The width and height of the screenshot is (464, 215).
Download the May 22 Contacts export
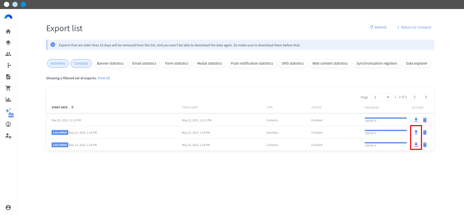pos(416,120)
